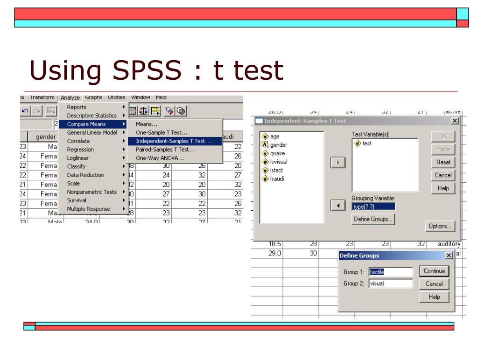Click the Use Sets circles icon

pyautogui.click(x=181, y=111)
